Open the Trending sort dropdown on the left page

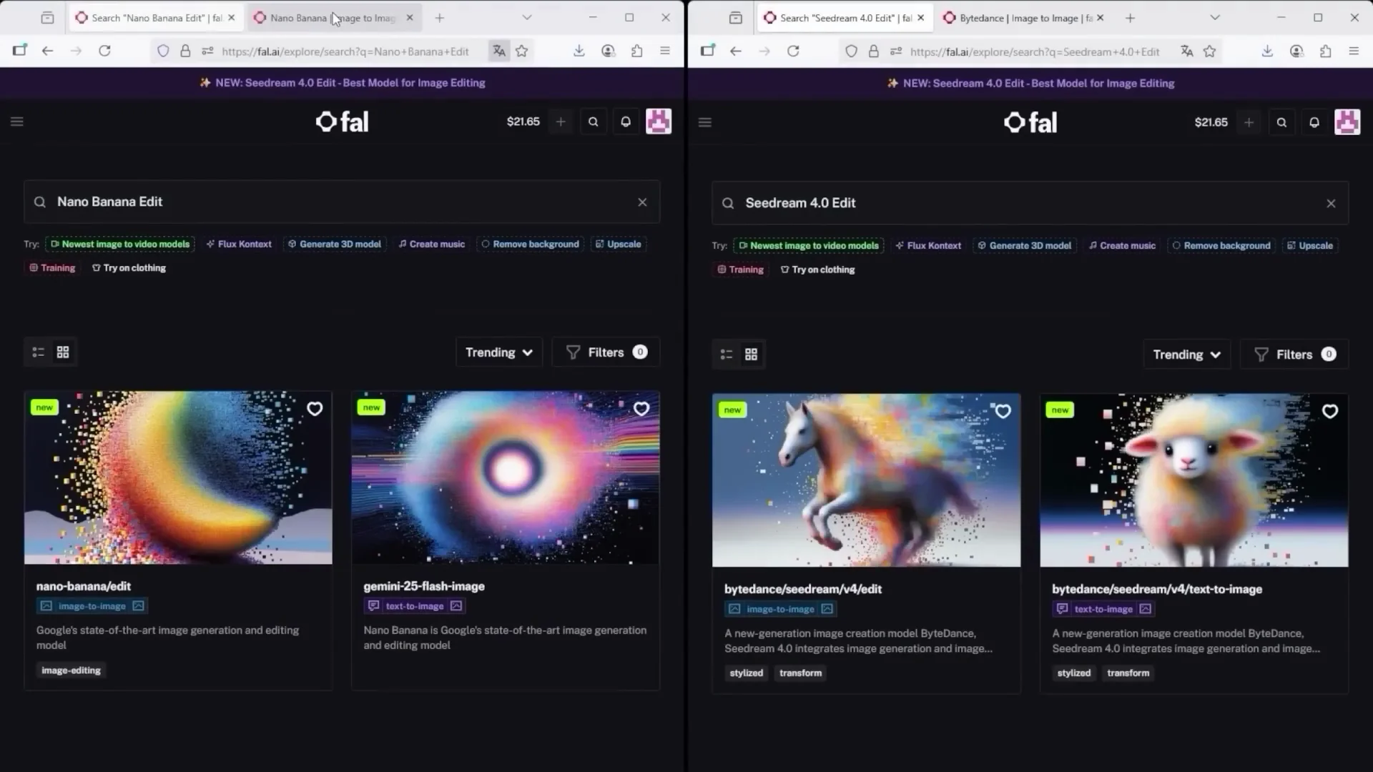(498, 352)
